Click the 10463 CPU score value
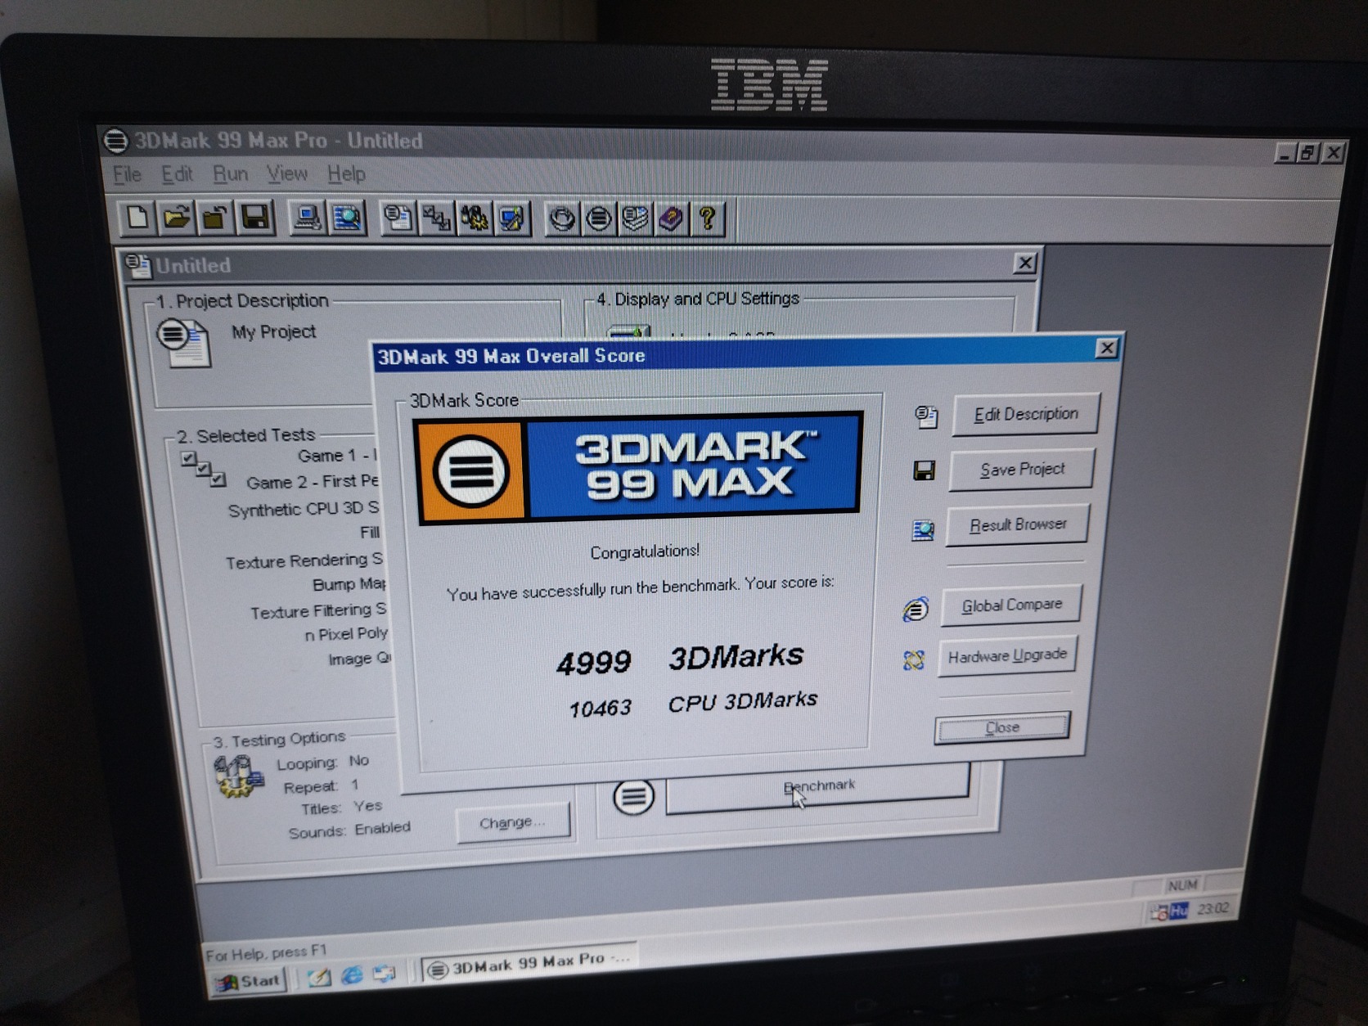 coord(600,709)
